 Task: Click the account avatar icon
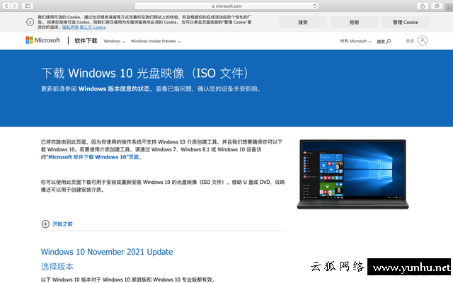coord(423,41)
